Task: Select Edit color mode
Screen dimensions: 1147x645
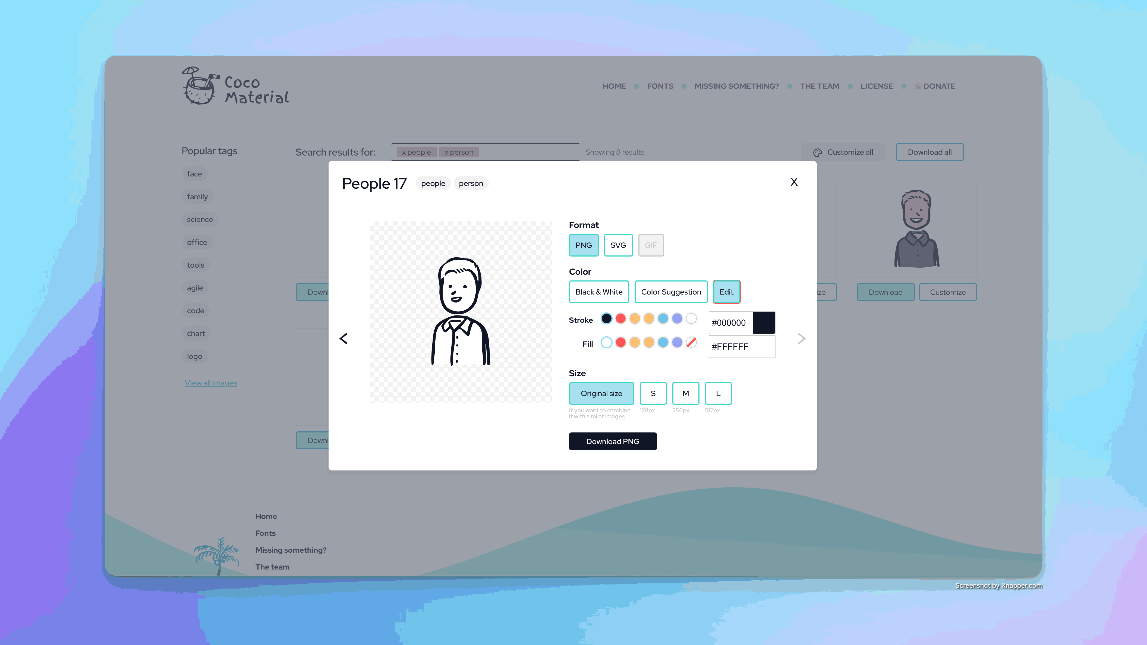Action: [x=726, y=292]
